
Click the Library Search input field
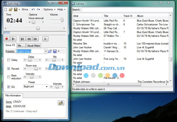pos(128,10)
